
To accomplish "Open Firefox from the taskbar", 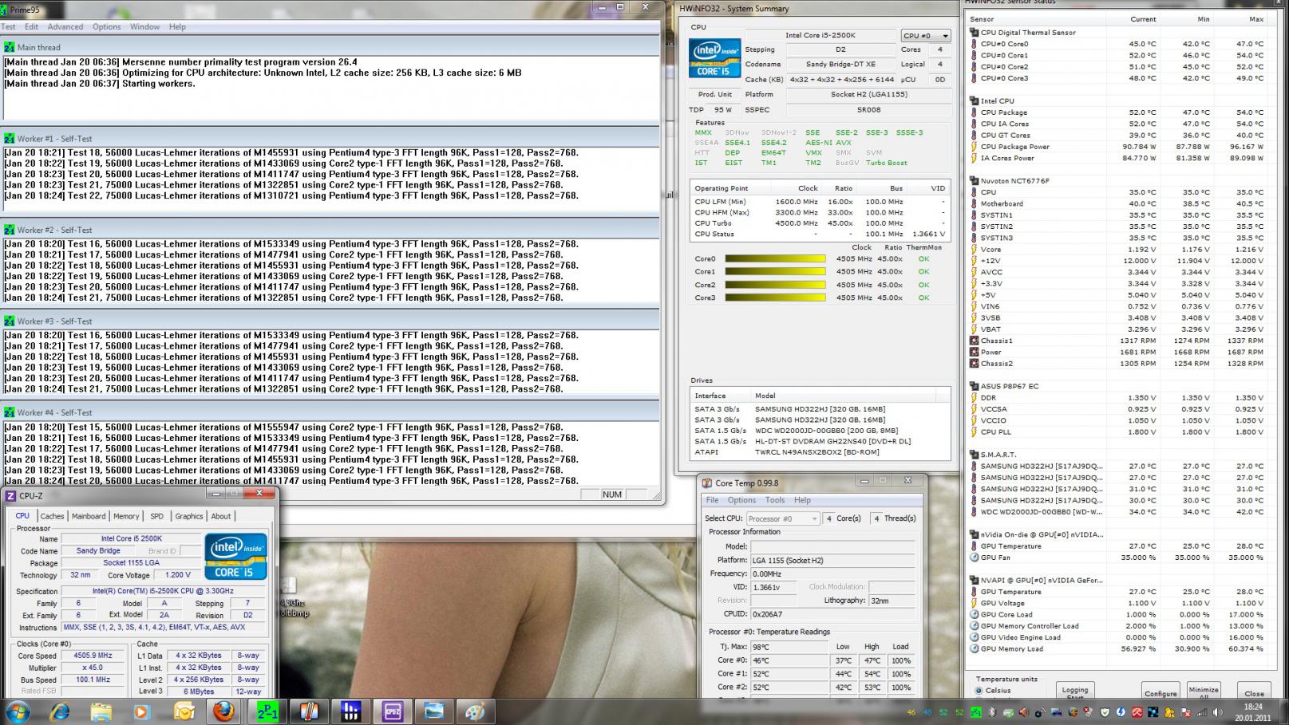I will tap(224, 711).
